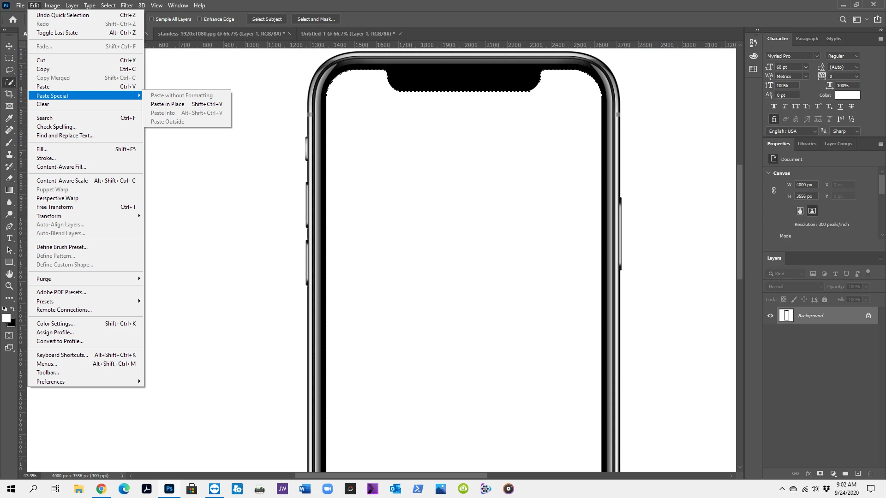Viewport: 886px width, 498px height.
Task: Select the Zoom tool
Action: point(9,286)
